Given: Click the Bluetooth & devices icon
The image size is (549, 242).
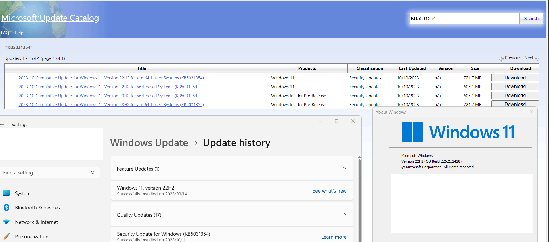Looking at the screenshot, I should [6, 207].
